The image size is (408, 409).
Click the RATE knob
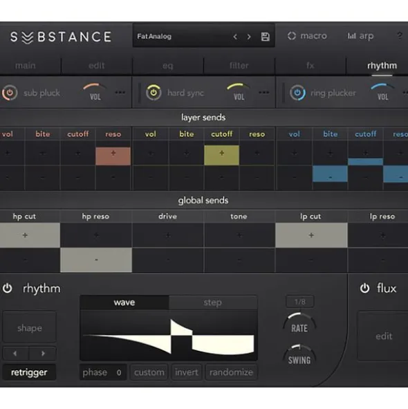tap(299, 323)
